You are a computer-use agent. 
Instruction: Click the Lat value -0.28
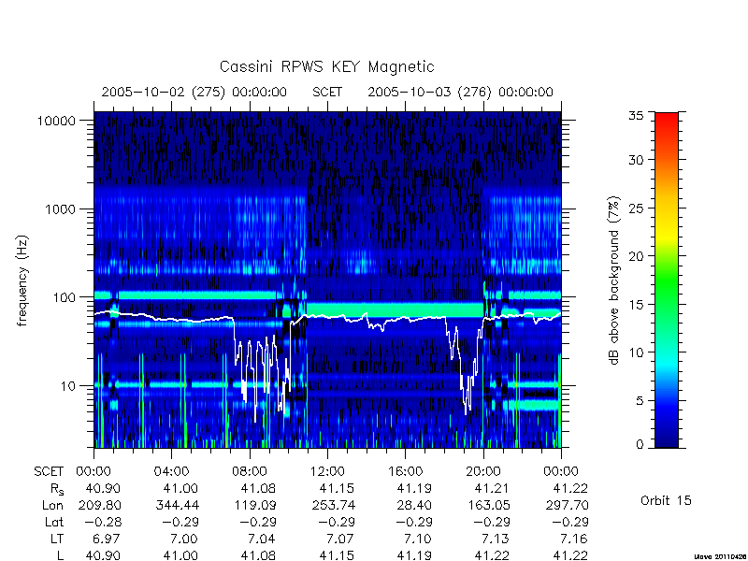[x=103, y=522]
